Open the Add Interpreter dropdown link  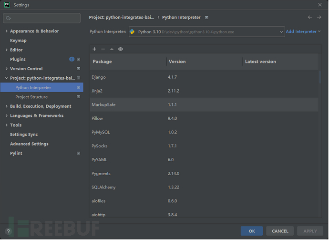tap(303, 31)
